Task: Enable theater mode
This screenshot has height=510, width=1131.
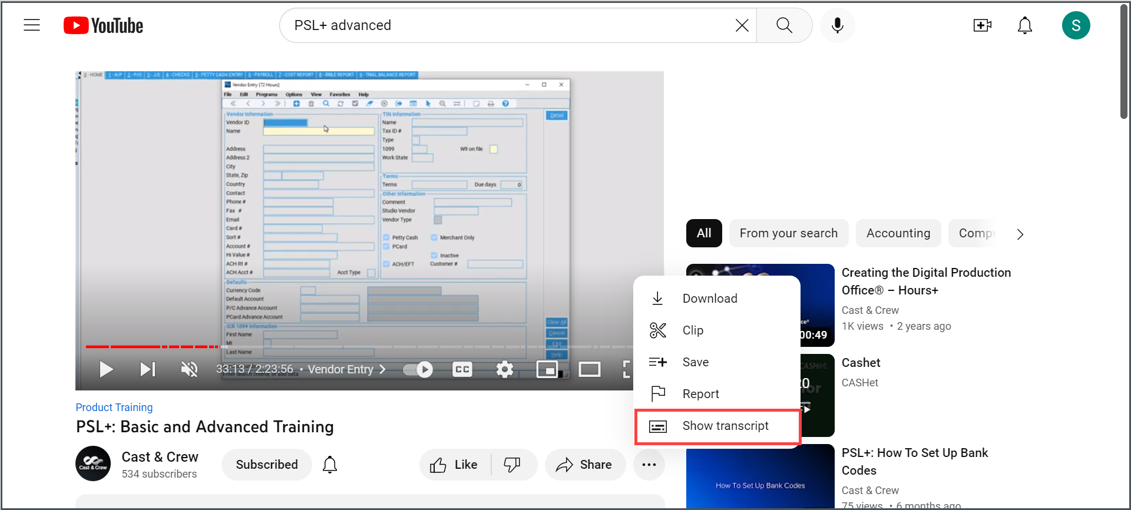Action: click(x=589, y=369)
